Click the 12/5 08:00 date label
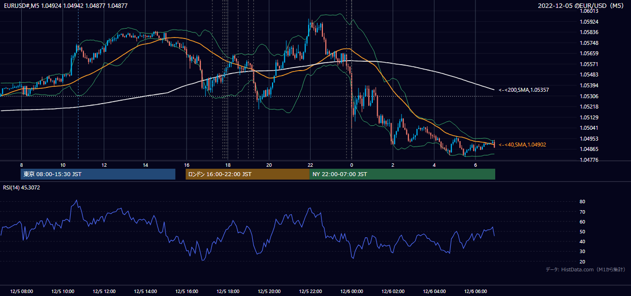This screenshot has width=631, height=296. point(21,292)
